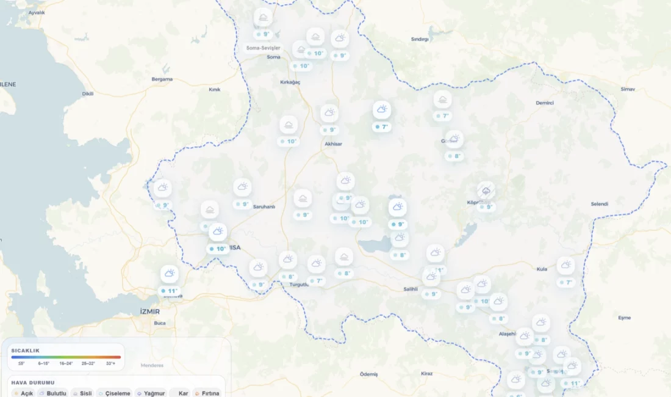
Task: Select the Salihli town label on map
Action: coord(411,289)
